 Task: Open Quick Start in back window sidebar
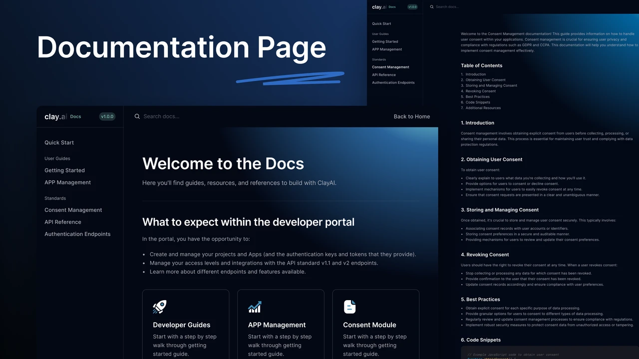tap(381, 23)
